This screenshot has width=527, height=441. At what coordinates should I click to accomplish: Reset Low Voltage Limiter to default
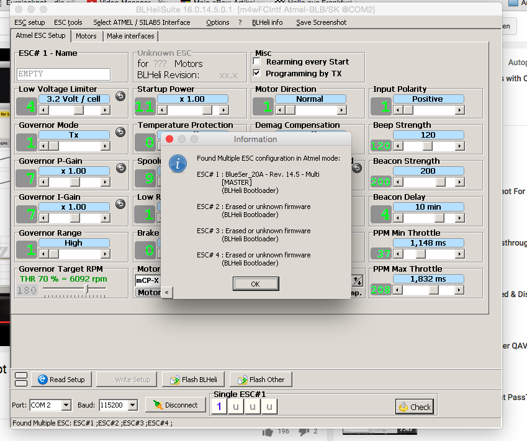click(120, 96)
